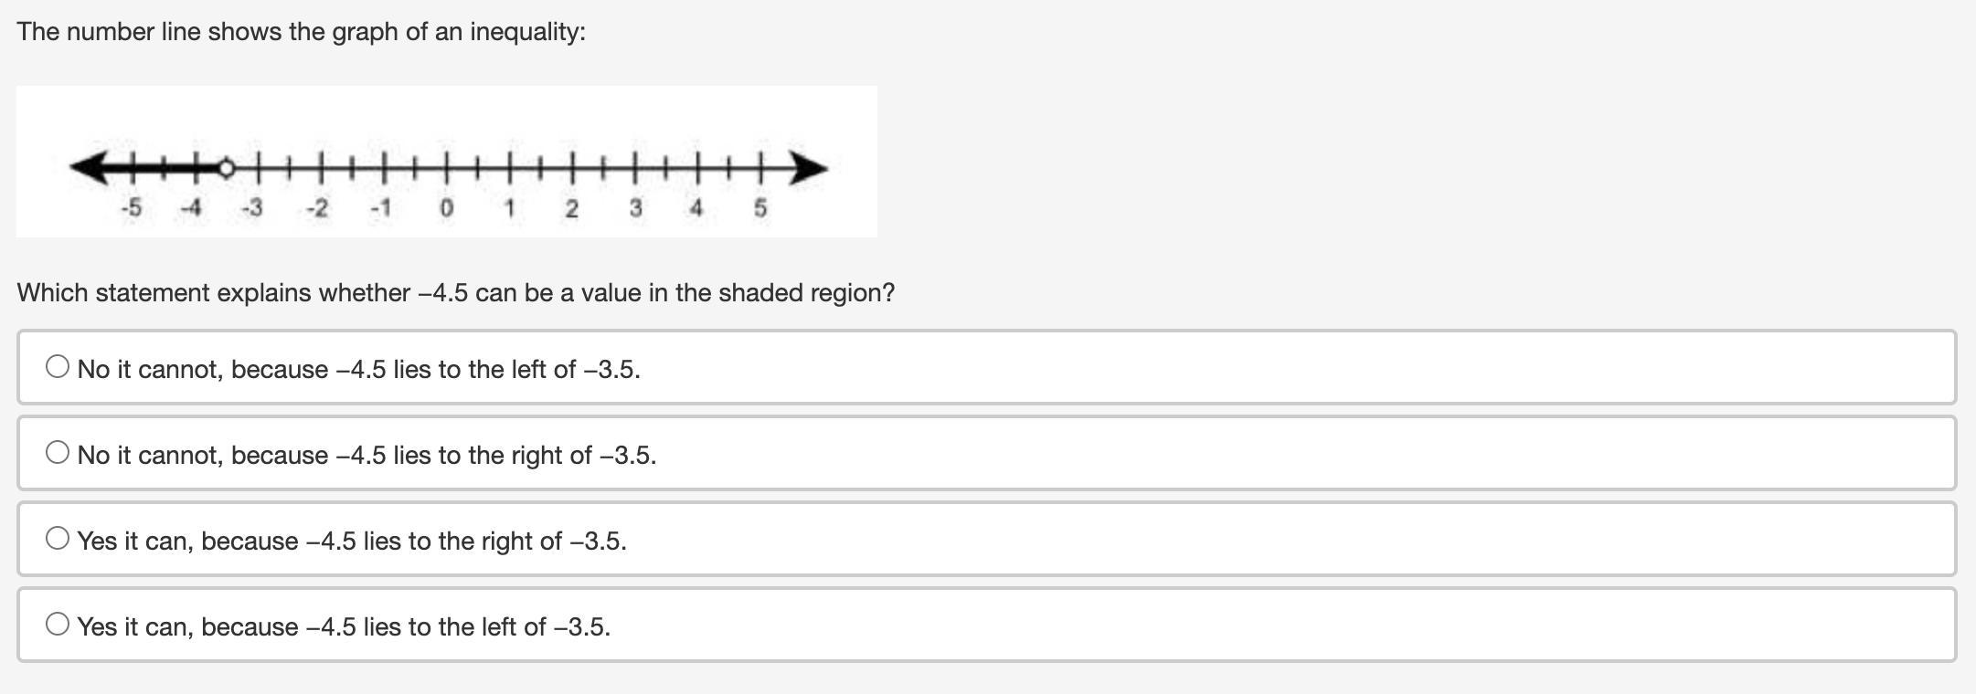
Task: Select radio button for 'Yes, right of –3.5'
Action: (58, 539)
